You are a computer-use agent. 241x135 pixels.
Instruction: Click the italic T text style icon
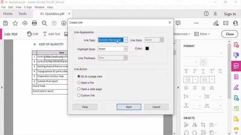click(195, 71)
